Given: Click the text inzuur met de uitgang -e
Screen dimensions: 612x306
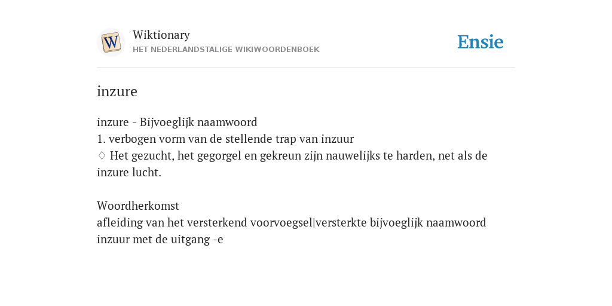Looking at the screenshot, I should (160, 239).
